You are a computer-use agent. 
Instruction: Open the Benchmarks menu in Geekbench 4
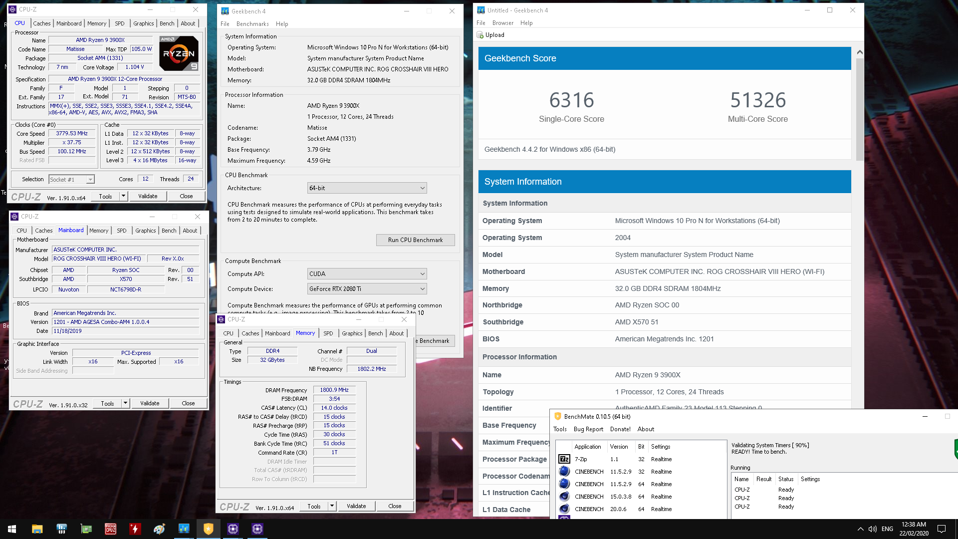(x=252, y=24)
